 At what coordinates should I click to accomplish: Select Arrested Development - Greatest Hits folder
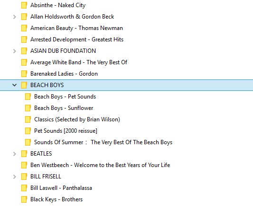tap(77, 39)
